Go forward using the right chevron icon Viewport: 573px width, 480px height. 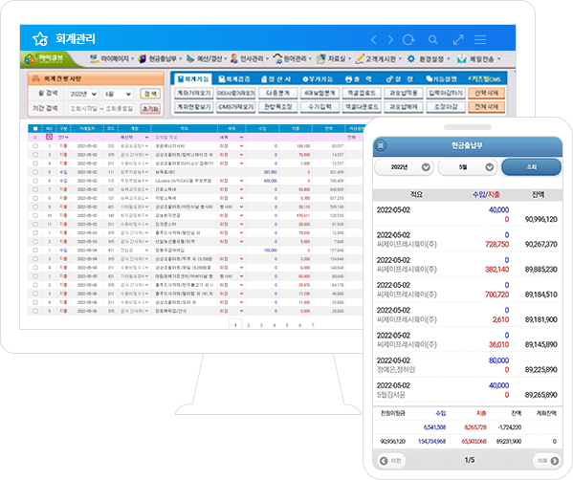[390, 39]
